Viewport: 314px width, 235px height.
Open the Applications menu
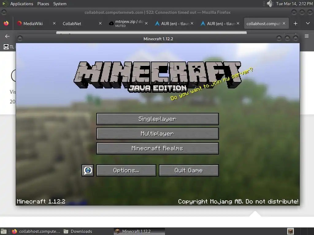pyautogui.click(x=22, y=4)
